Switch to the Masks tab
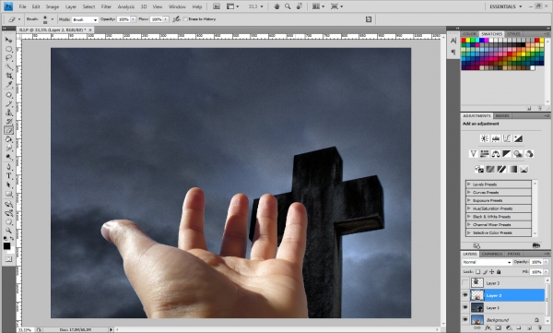553x333 pixels. (502, 116)
